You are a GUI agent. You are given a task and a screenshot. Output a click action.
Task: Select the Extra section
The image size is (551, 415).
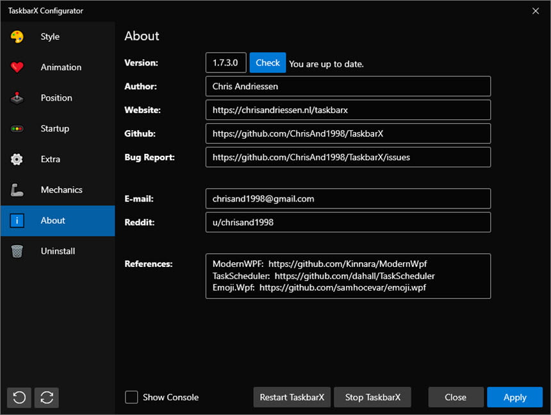tap(58, 159)
